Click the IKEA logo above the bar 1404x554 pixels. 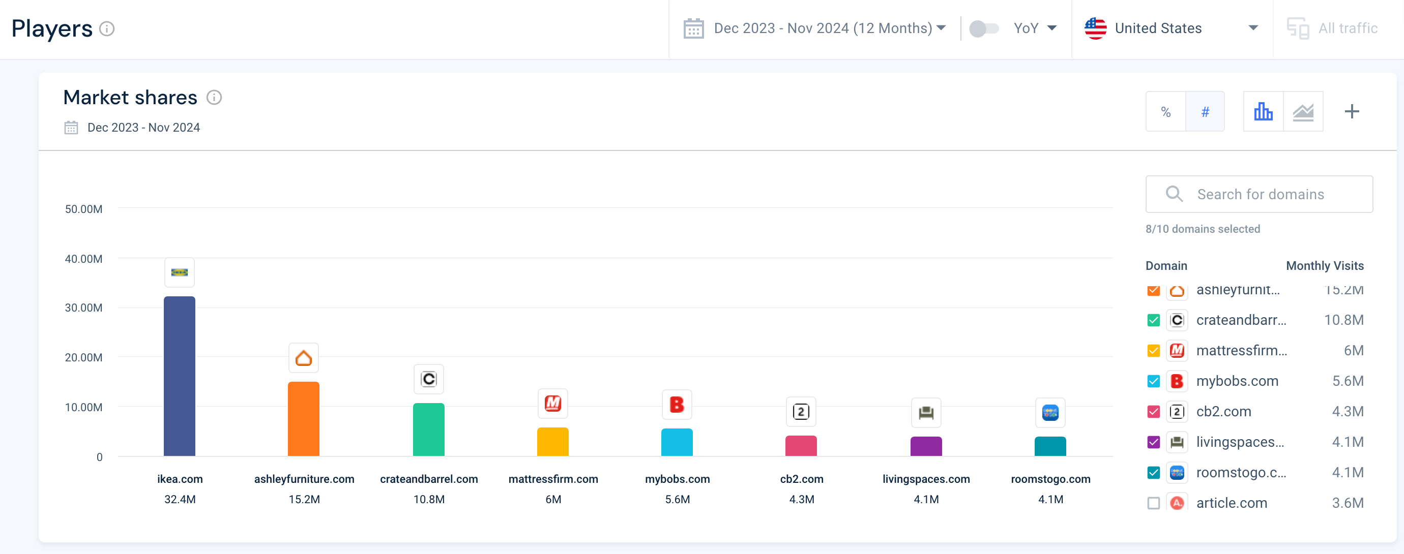(x=179, y=272)
